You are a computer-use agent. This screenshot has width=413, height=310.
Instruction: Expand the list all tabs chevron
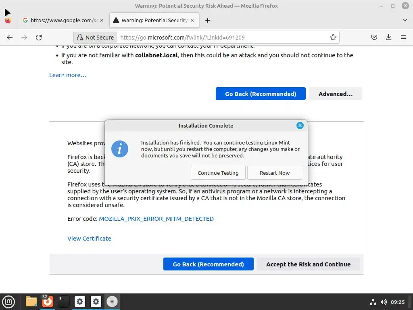[x=405, y=20]
